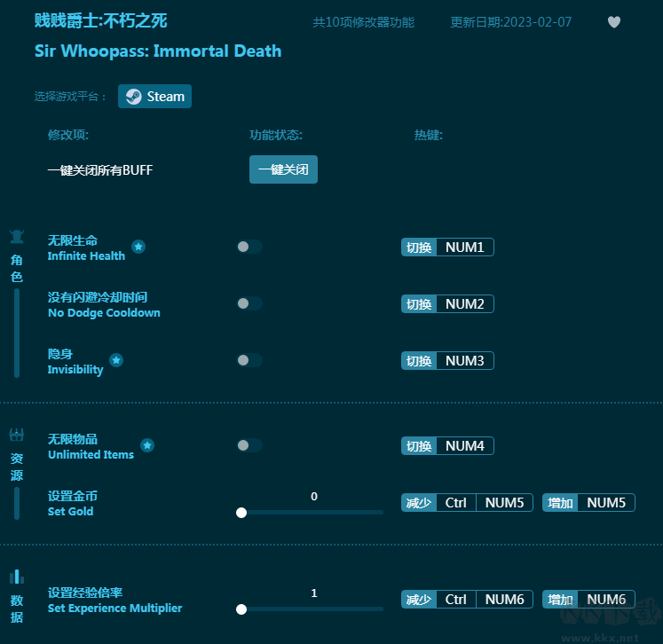Click the star icon beside Infinite Health

tap(138, 247)
